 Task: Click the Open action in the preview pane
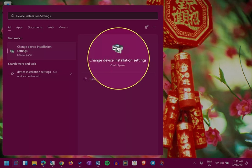coord(91,79)
